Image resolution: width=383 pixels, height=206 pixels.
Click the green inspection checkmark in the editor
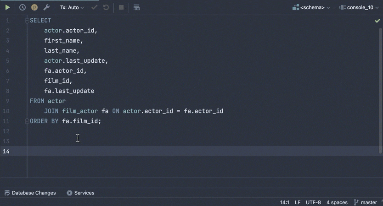(x=377, y=21)
